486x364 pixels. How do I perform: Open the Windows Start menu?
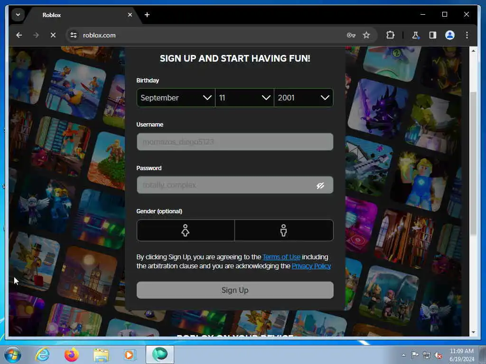pos(13,355)
